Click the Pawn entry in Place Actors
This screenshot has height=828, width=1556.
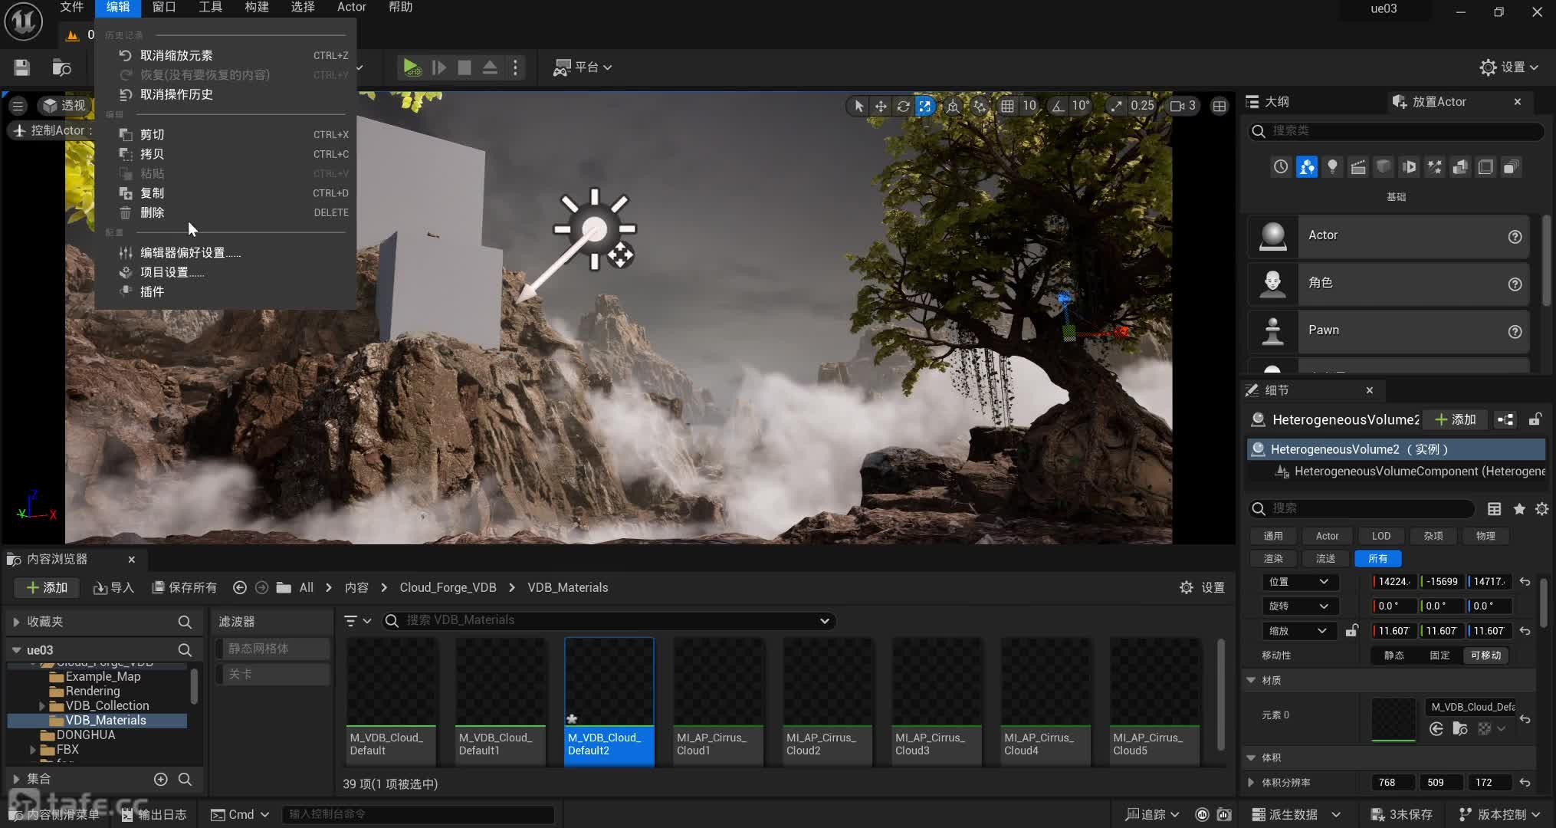point(1388,330)
